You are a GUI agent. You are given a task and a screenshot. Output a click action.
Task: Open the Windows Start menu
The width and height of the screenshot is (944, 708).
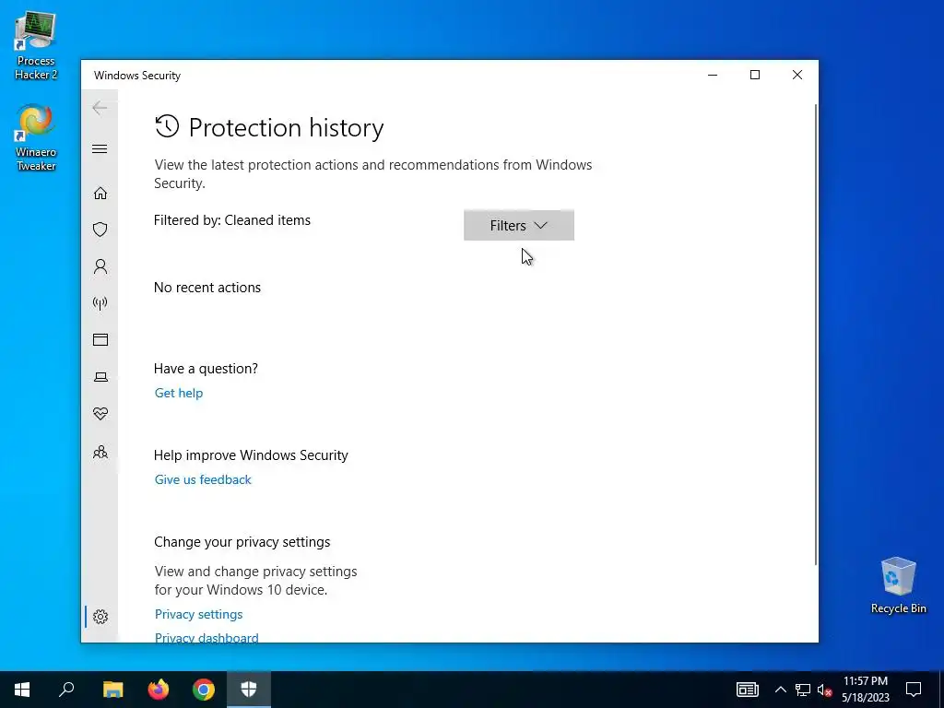[x=22, y=690]
